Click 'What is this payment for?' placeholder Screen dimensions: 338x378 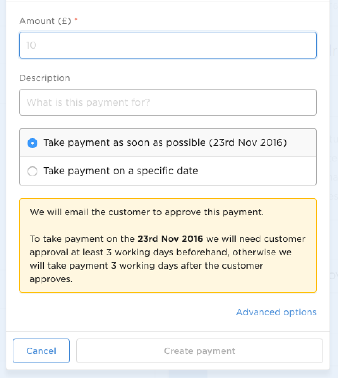click(x=88, y=103)
